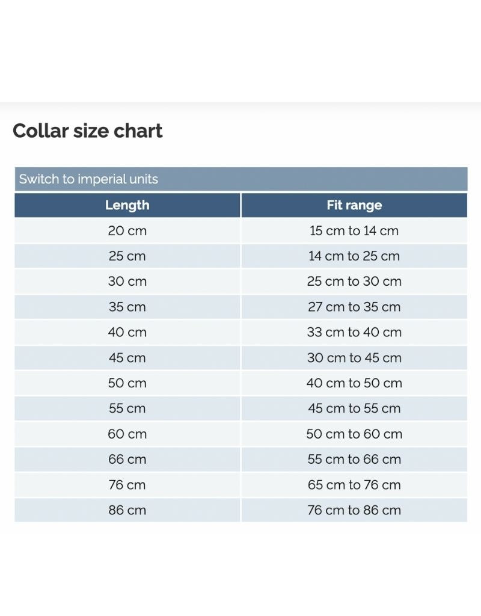Click the Fit range column header

click(x=354, y=205)
